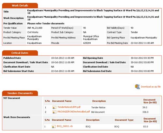Click Bid Submission Start Date value
This screenshot has width=163, height=133.
[63, 71]
